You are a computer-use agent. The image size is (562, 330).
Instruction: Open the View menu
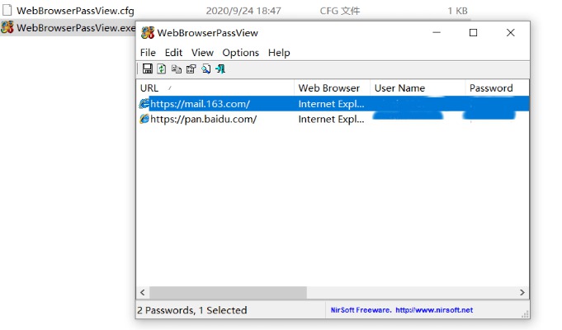tap(202, 53)
